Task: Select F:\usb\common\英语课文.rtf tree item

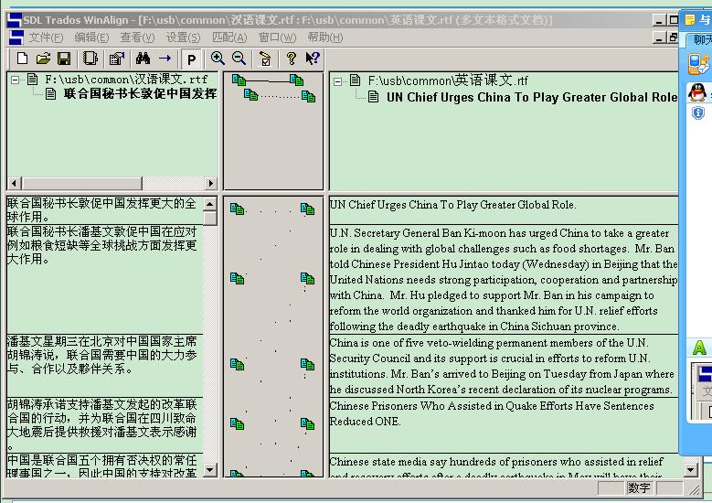Action: pyautogui.click(x=448, y=80)
